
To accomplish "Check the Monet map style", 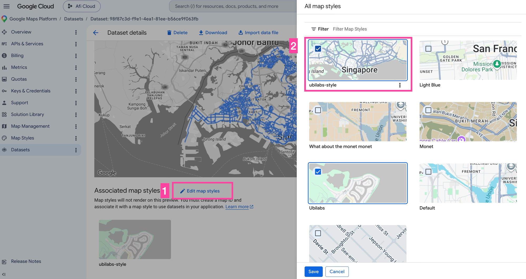I will click(428, 110).
